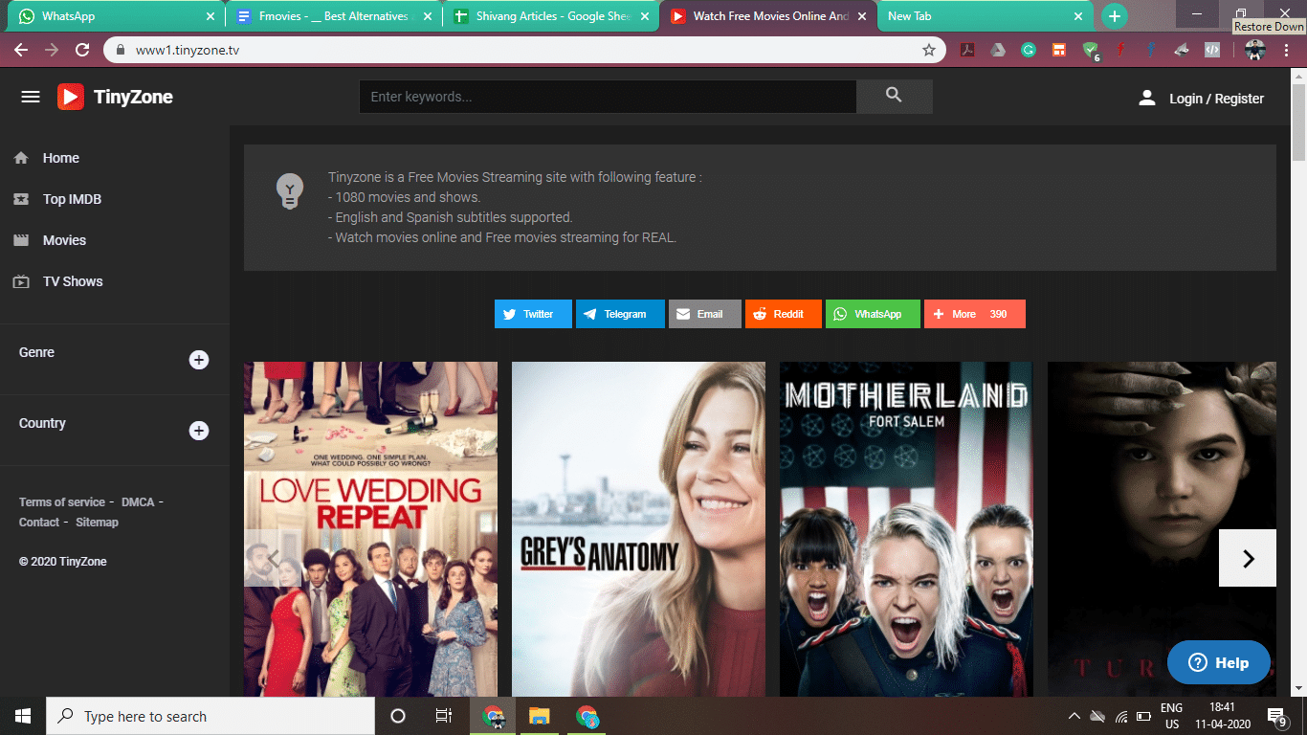Click the Home house icon in sidebar
1307x735 pixels.
[x=21, y=158]
